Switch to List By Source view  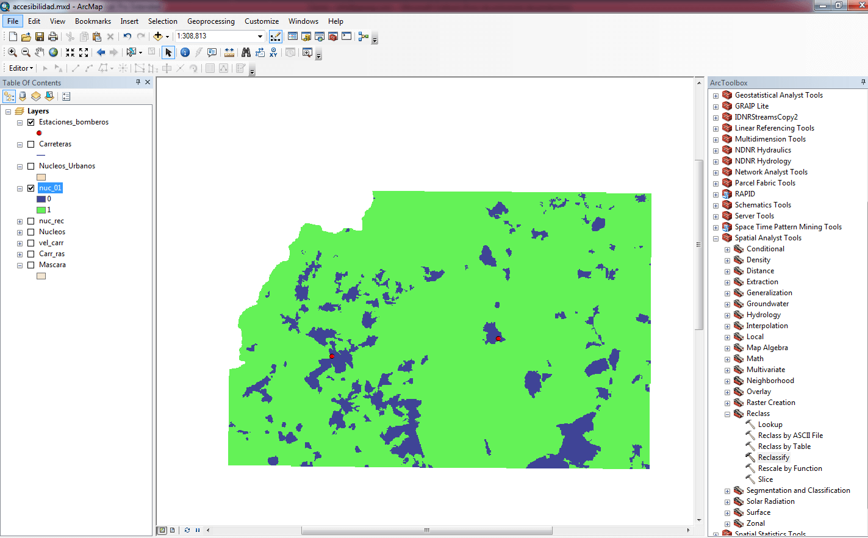[23, 96]
